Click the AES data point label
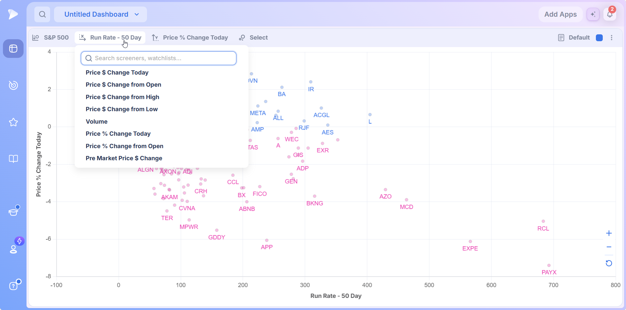The height and width of the screenshot is (310, 626). pos(327,132)
